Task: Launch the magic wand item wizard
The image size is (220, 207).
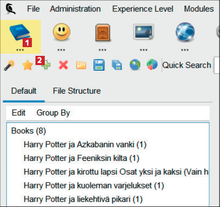Action: point(9,65)
